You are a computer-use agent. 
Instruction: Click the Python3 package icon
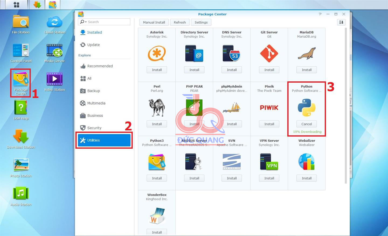click(157, 162)
